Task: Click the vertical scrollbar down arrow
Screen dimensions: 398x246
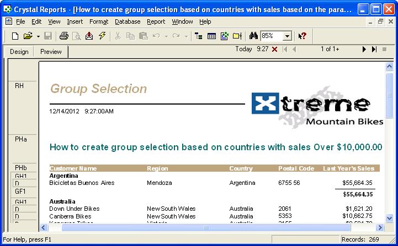Action: (x=389, y=218)
